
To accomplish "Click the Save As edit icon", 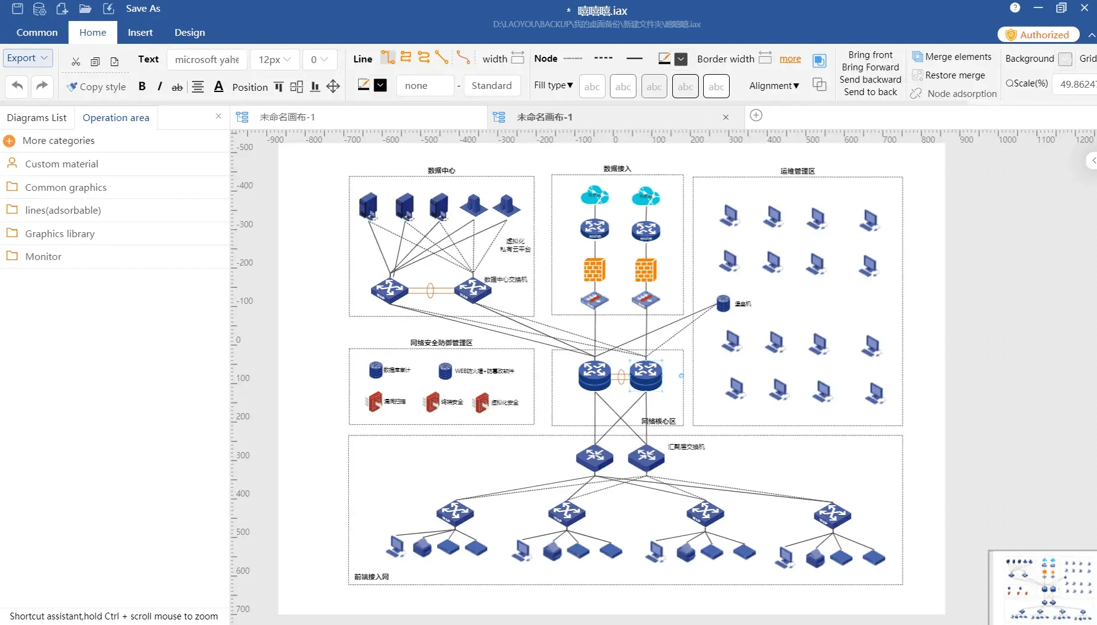I will [x=109, y=9].
